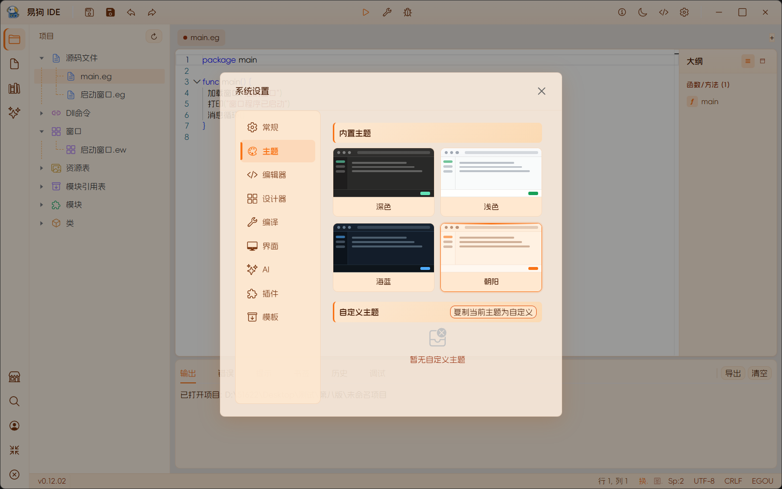Open project folder sidebar icon
The width and height of the screenshot is (782, 489).
[x=15, y=40]
